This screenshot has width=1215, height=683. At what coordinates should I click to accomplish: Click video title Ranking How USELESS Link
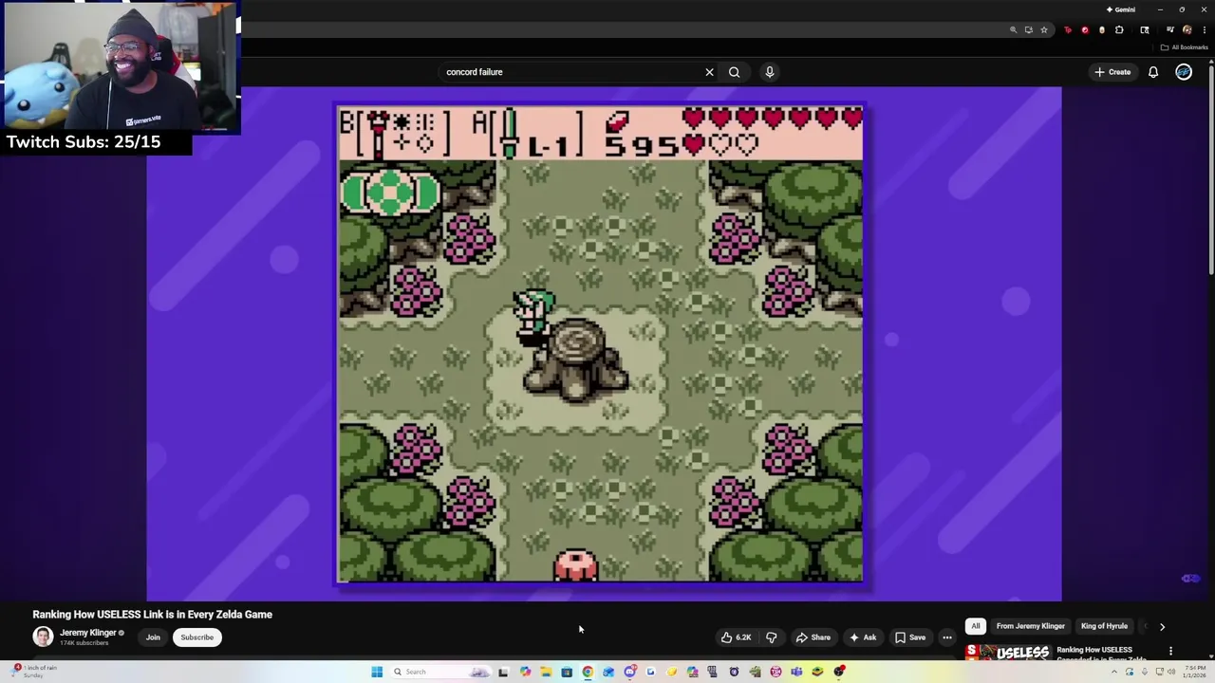(152, 615)
